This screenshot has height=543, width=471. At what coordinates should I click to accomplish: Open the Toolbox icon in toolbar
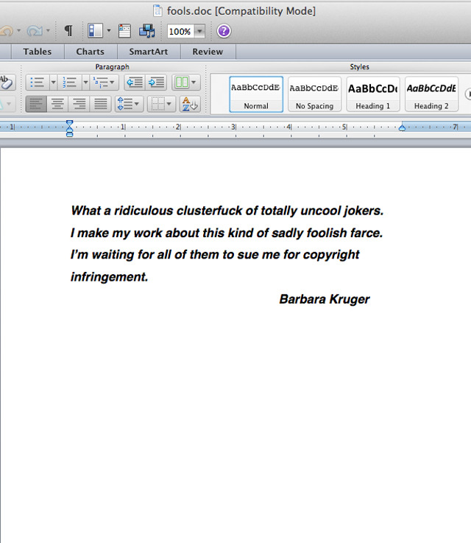[x=125, y=31]
